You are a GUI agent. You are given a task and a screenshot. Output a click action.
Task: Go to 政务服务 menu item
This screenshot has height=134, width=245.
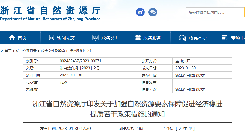tap(152, 38)
